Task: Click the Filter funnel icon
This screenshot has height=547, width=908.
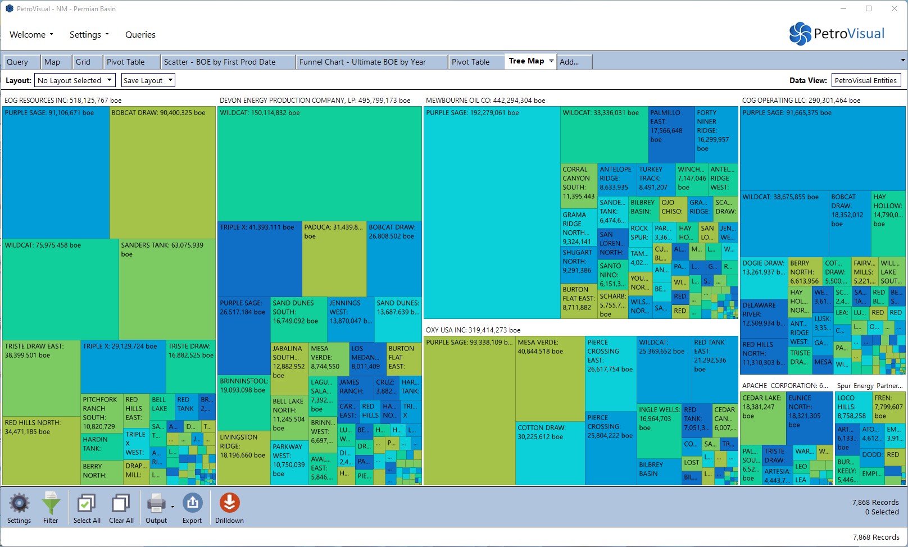Action: tap(51, 503)
